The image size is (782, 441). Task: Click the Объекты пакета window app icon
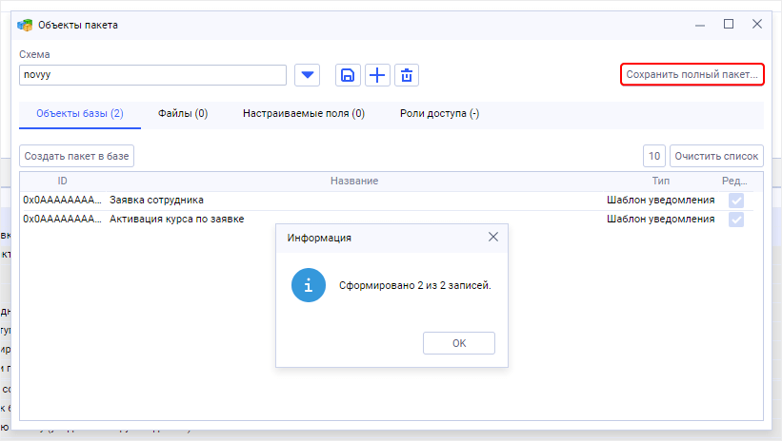pyautogui.click(x=25, y=25)
